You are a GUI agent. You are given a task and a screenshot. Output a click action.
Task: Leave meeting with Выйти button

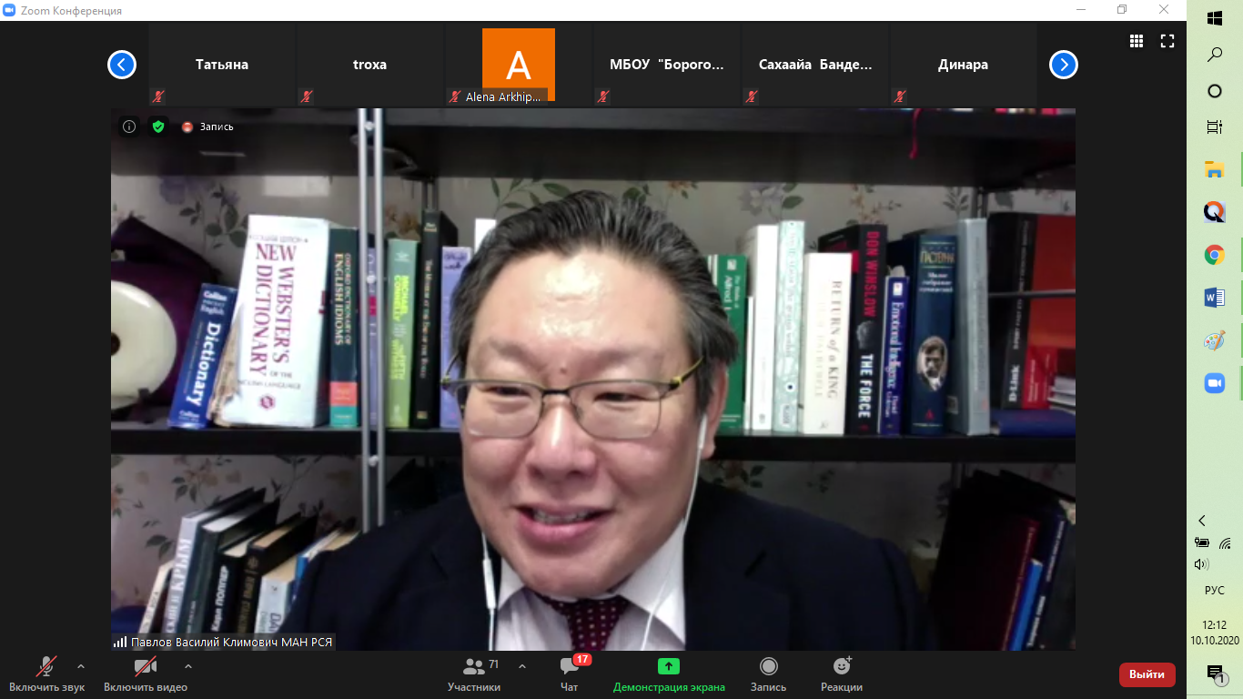(x=1147, y=674)
